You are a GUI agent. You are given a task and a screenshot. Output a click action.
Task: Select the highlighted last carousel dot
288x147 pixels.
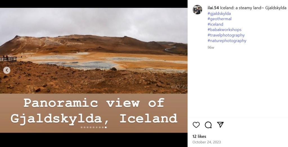coord(106,127)
